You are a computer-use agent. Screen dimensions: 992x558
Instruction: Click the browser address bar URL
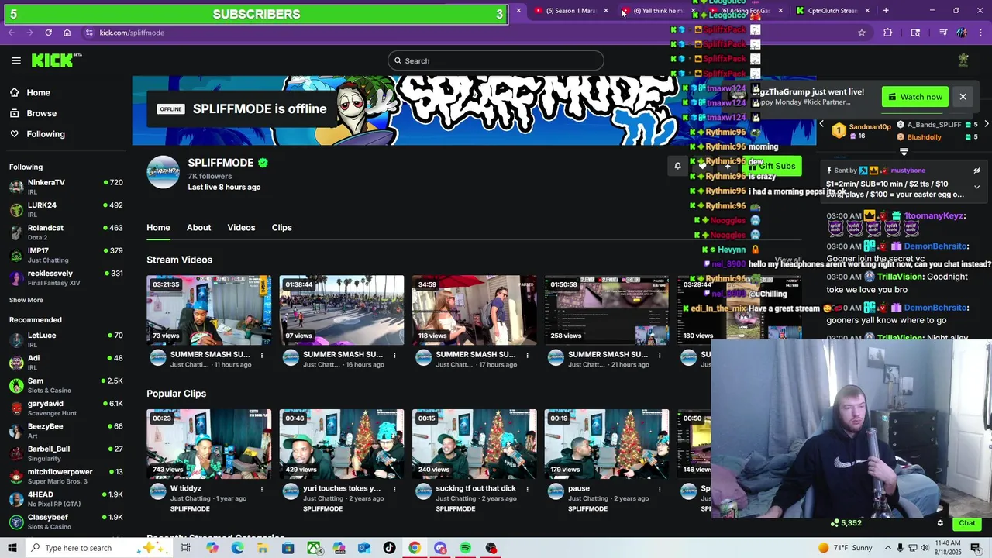[x=132, y=33]
